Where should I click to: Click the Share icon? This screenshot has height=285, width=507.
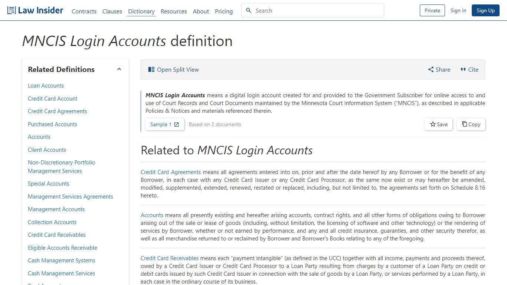click(431, 69)
